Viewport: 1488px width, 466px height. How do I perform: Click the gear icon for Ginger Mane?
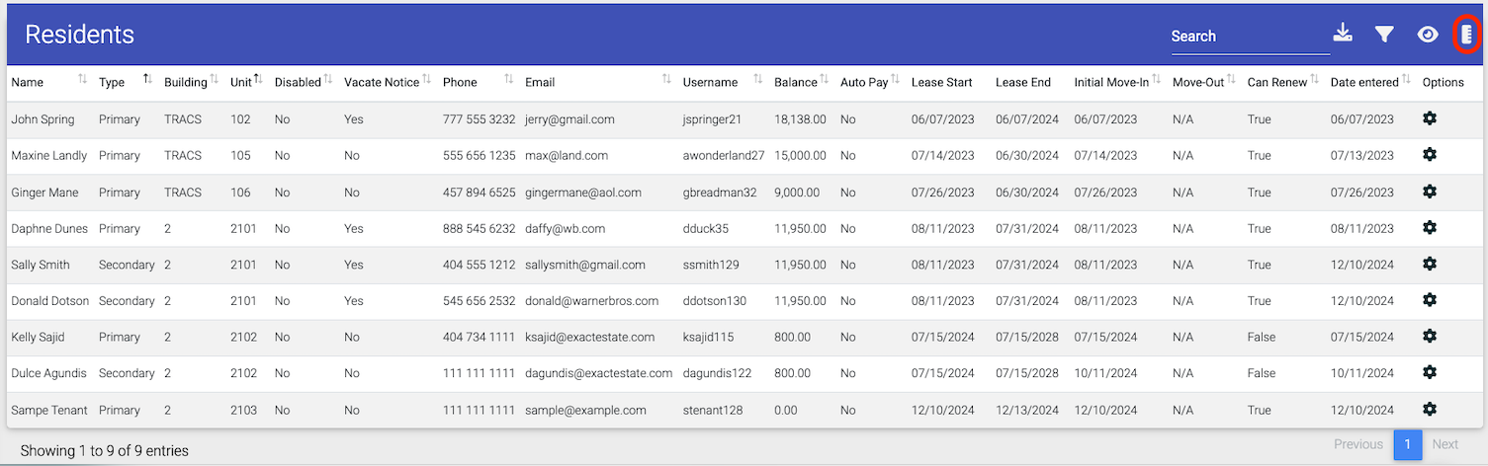[1429, 192]
